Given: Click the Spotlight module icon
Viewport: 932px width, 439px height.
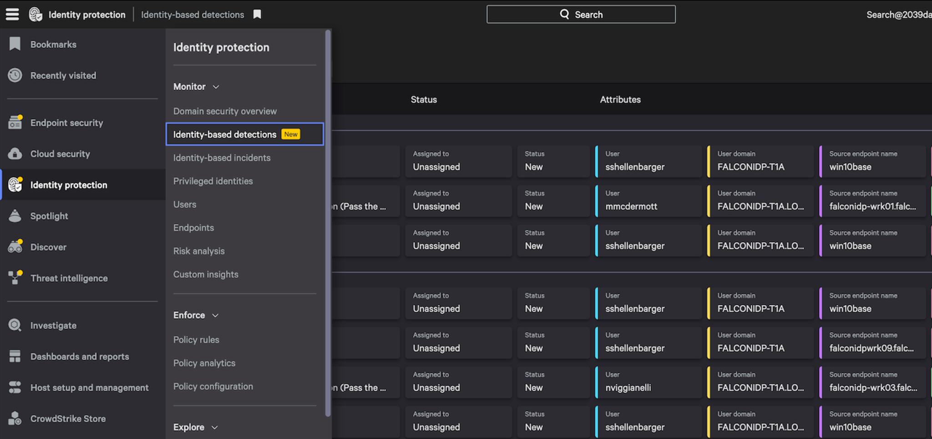Looking at the screenshot, I should (15, 216).
